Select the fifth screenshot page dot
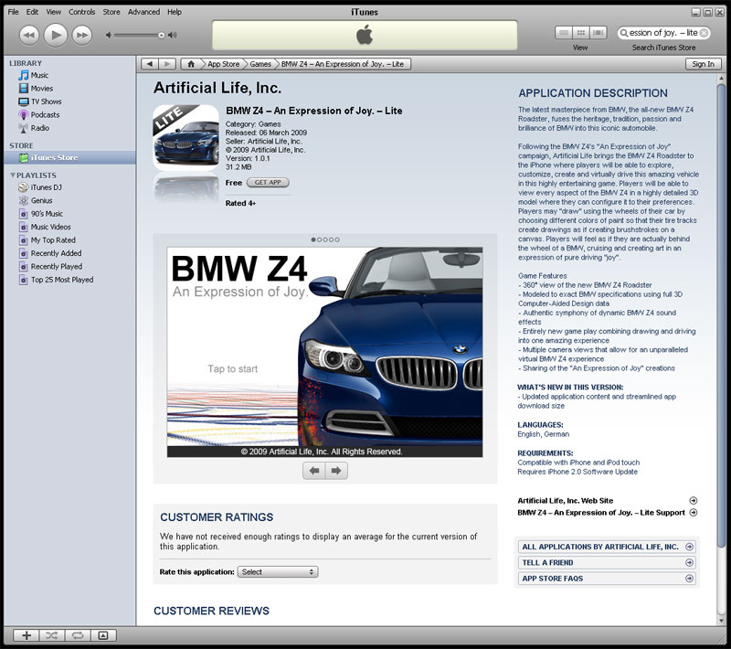Image resolution: width=731 pixels, height=649 pixels. point(337,239)
